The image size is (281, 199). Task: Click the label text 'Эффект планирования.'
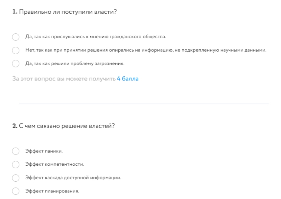(x=52, y=191)
